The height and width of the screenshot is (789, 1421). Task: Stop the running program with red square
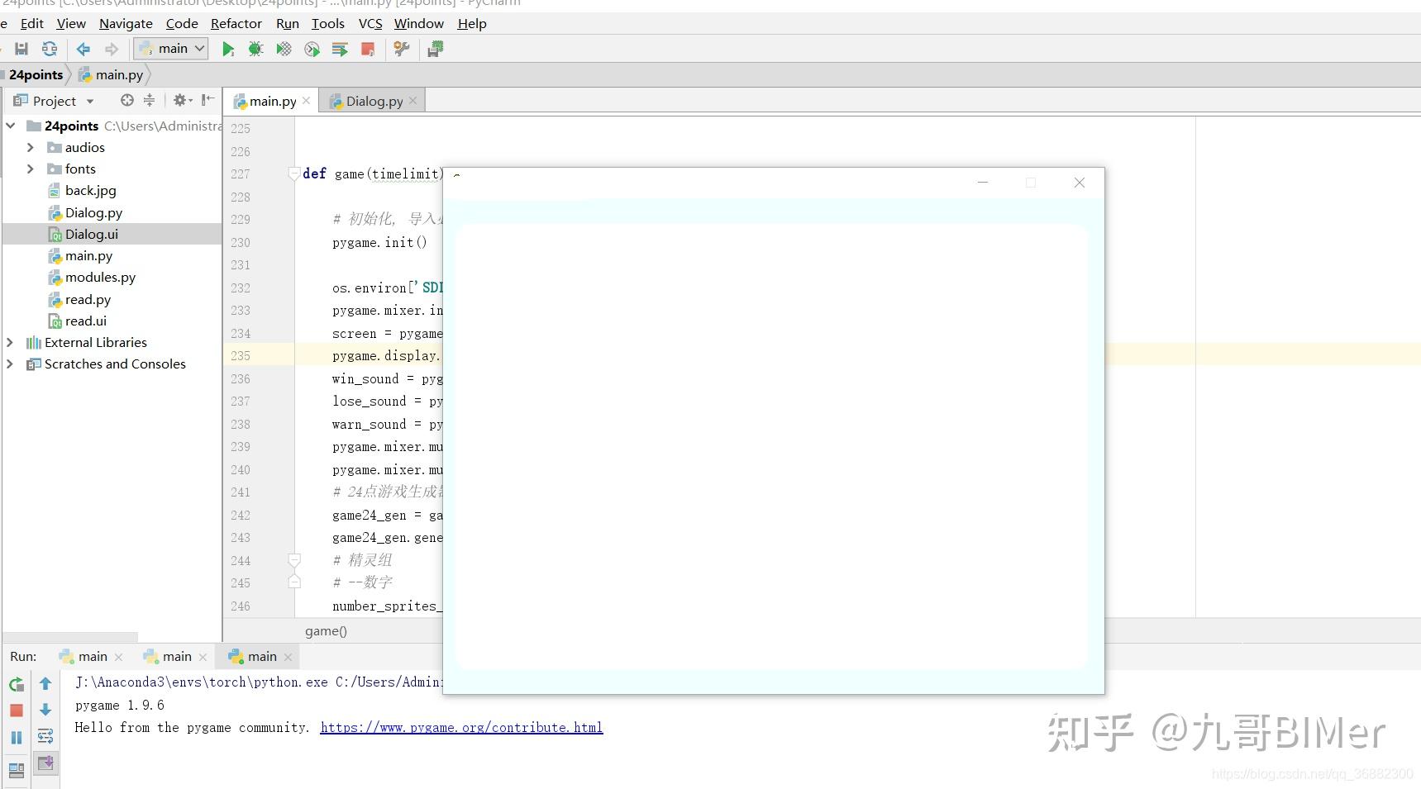click(368, 49)
